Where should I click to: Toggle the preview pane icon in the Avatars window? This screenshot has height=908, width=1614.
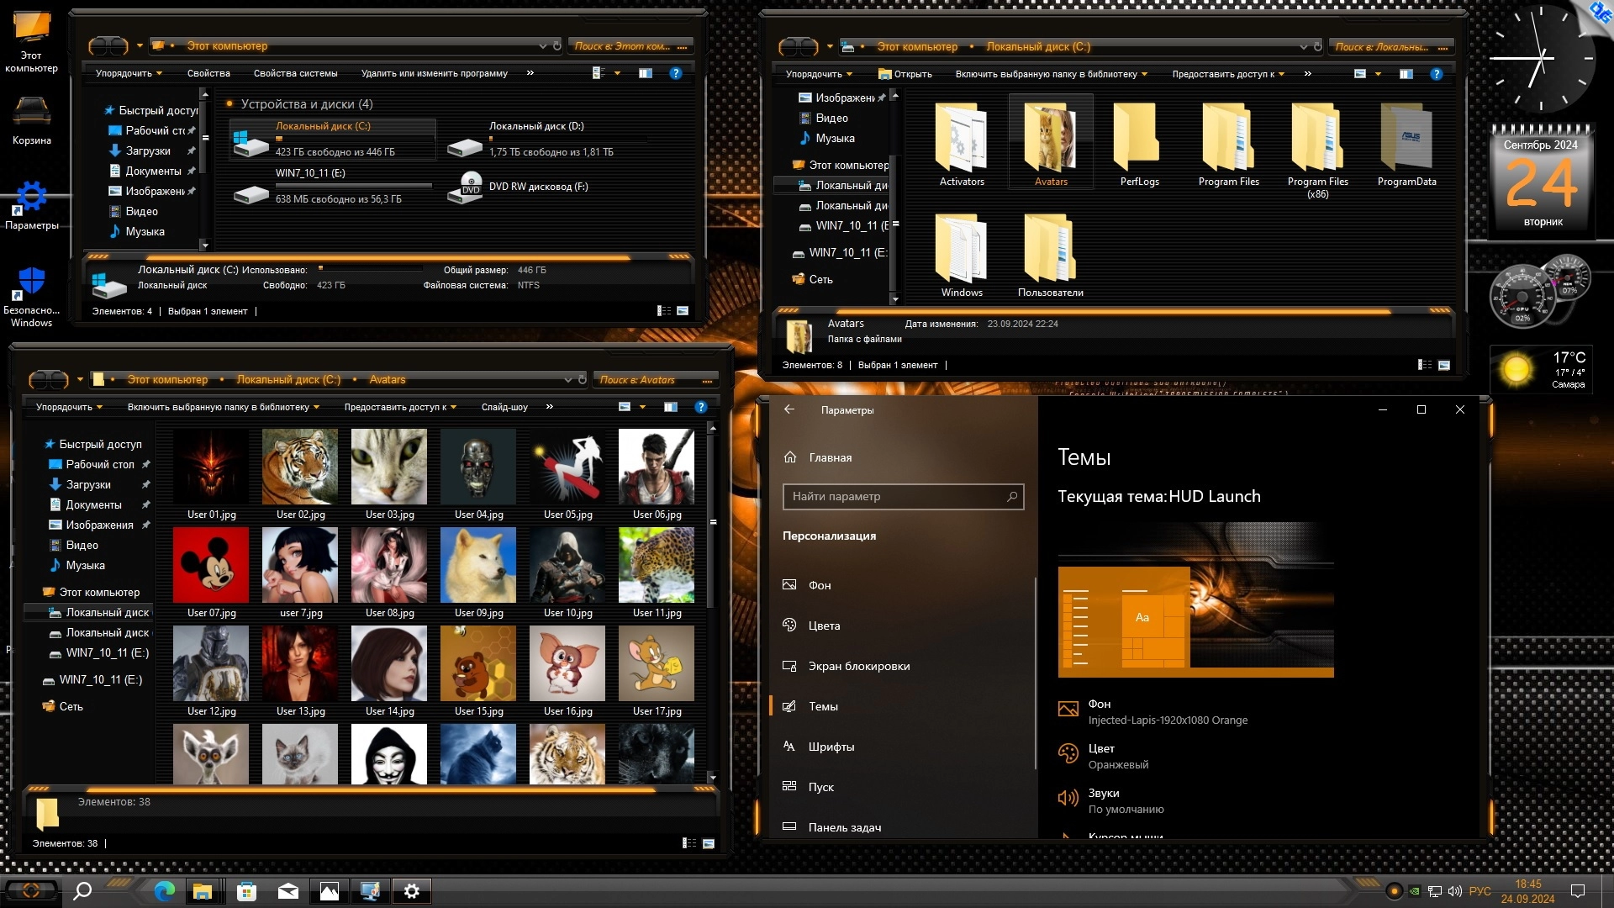pos(670,407)
